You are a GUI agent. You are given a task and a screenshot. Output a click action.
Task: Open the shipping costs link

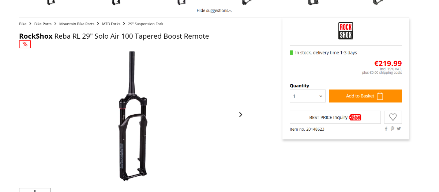[x=390, y=73]
